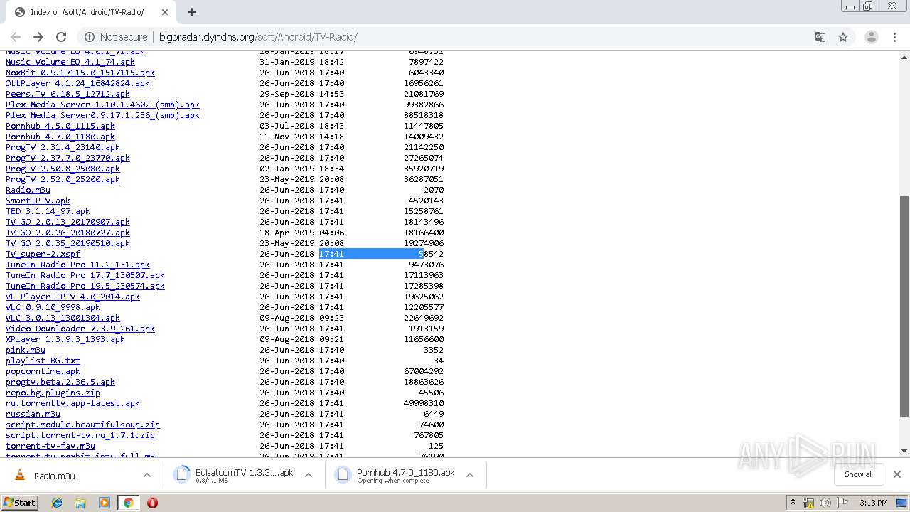Open volume control in system tray
910x512 pixels.
(x=825, y=503)
